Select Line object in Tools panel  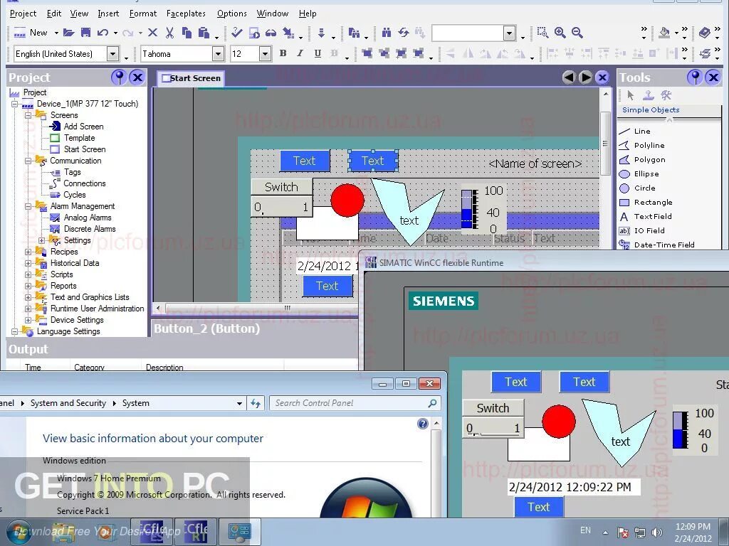click(642, 131)
